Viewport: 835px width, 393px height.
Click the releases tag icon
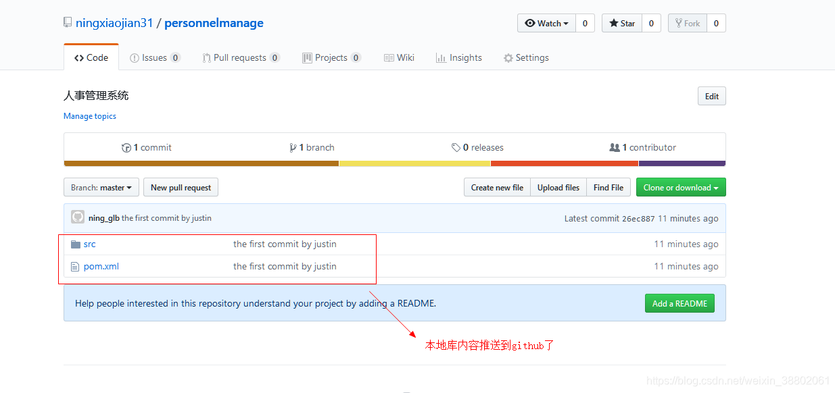[456, 148]
